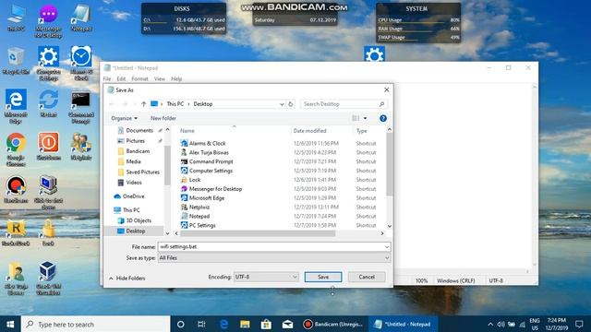Click the taskbar search box
Image resolution: width=591 pixels, height=332 pixels.
click(x=96, y=324)
